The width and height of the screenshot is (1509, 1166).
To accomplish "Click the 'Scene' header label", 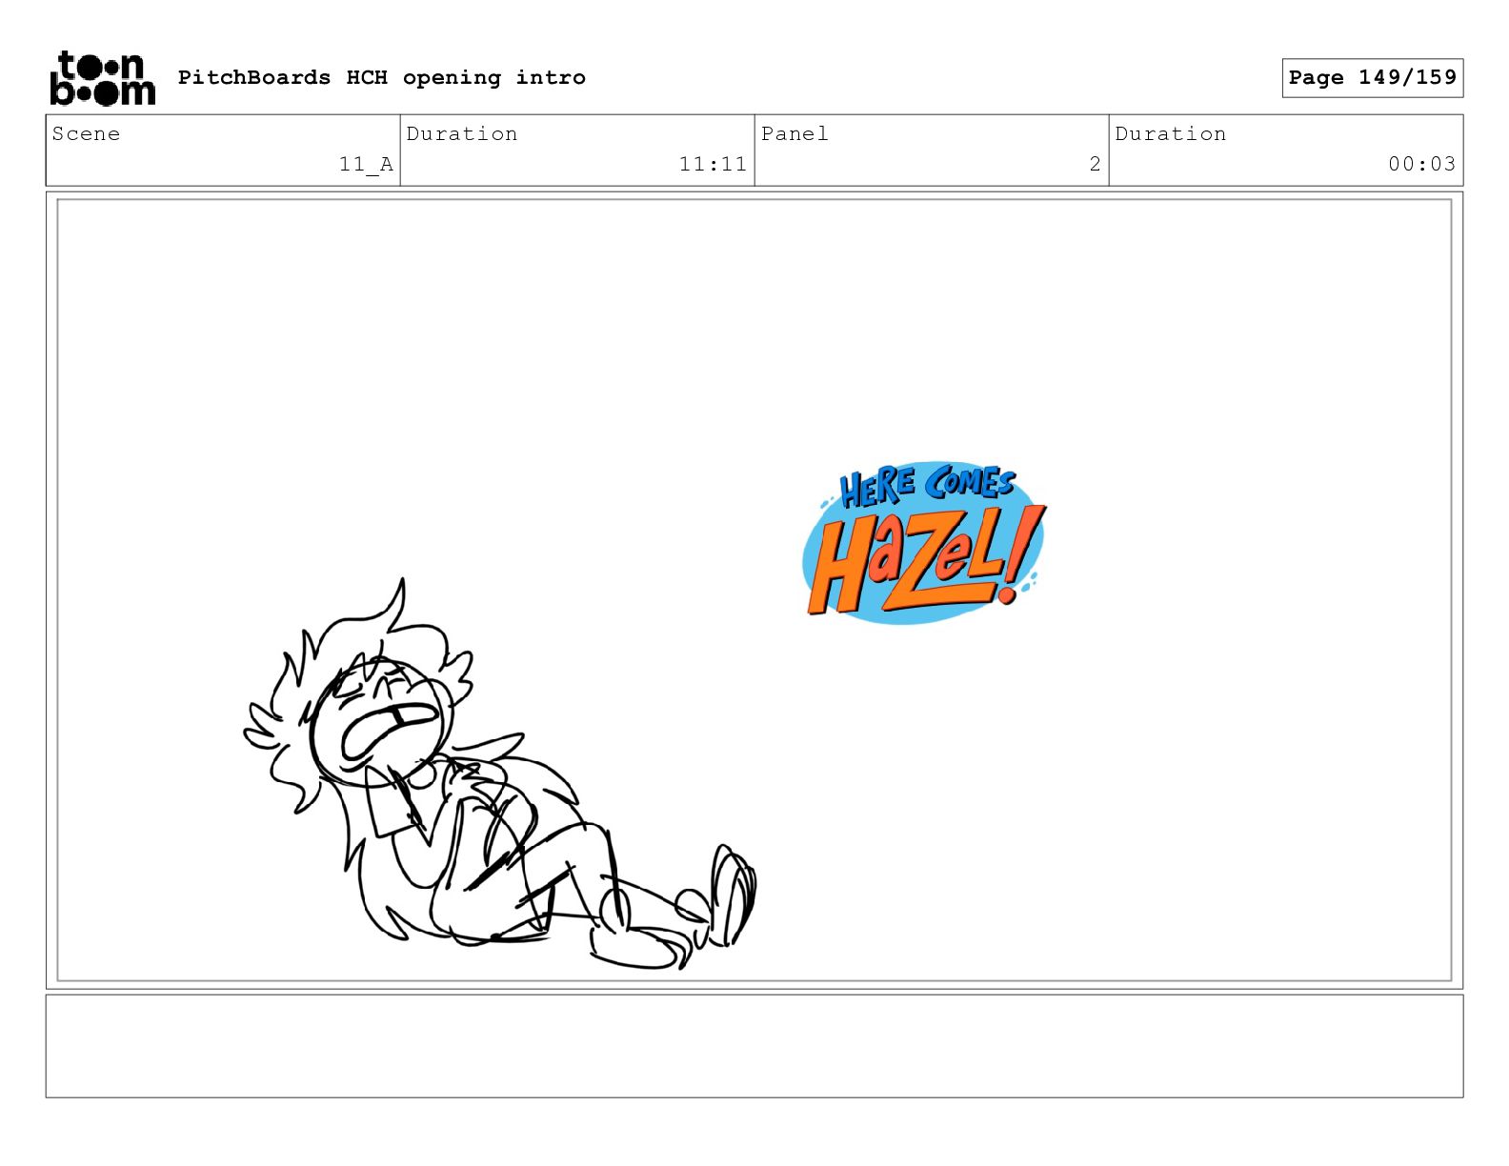I will [87, 134].
